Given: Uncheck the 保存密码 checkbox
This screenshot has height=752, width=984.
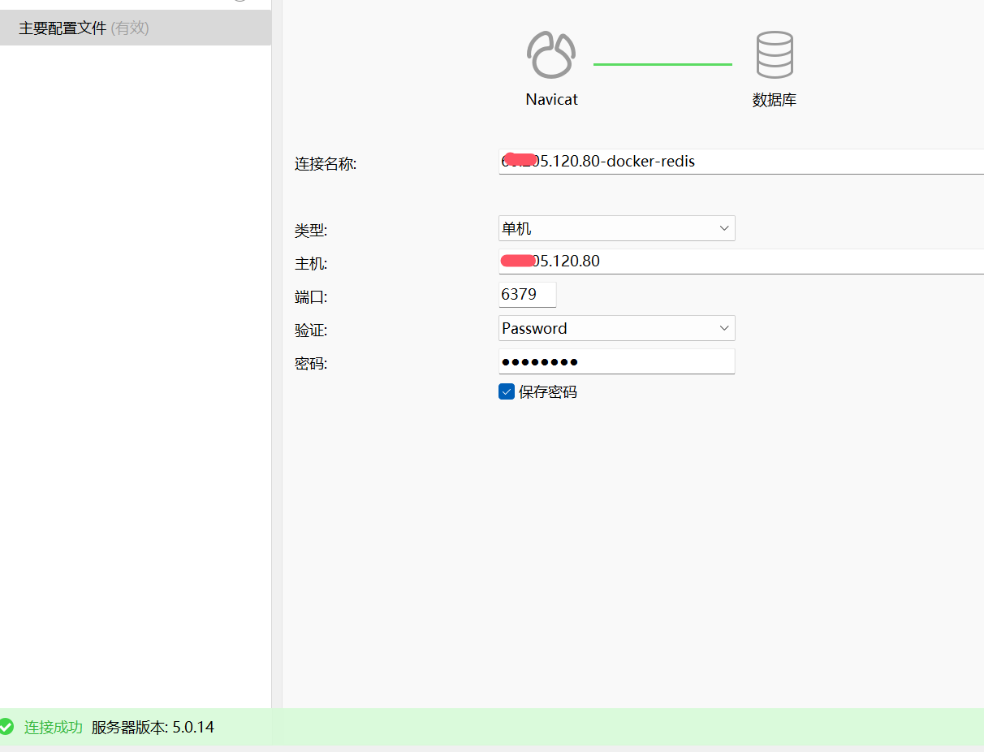Looking at the screenshot, I should (507, 392).
